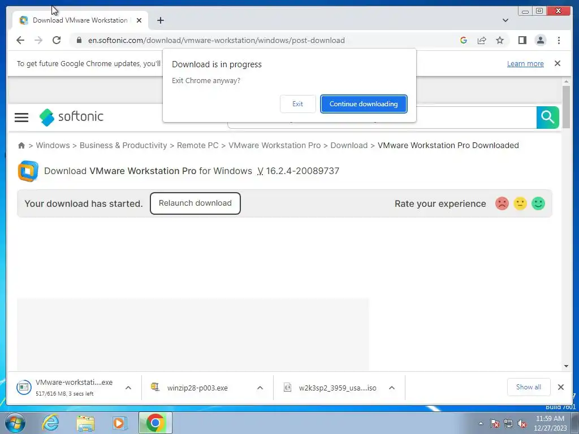The image size is (579, 434).
Task: Click the Chrome taskbar button
Action: click(x=155, y=423)
